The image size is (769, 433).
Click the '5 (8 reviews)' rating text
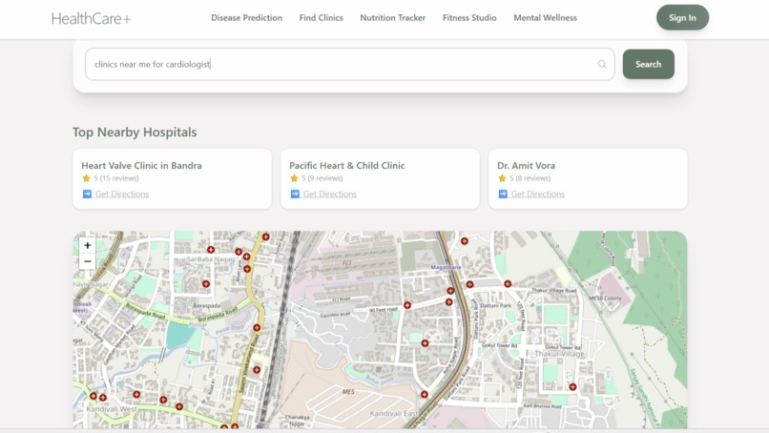[530, 178]
